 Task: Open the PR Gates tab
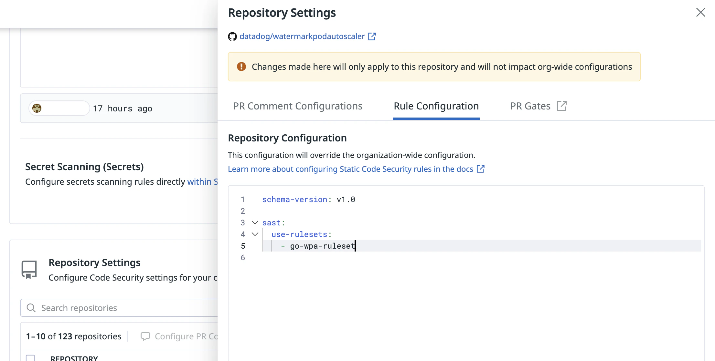pyautogui.click(x=530, y=106)
